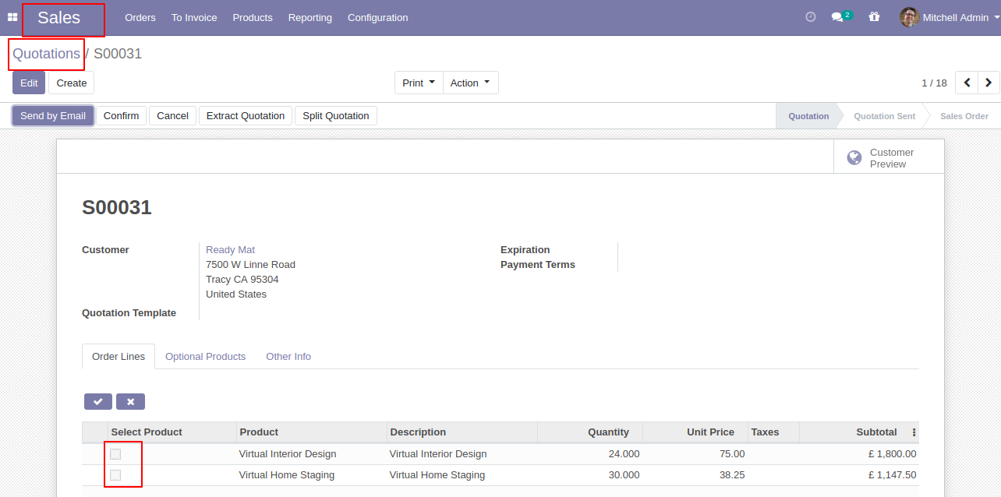
Task: Click United States address line
Action: click(236, 294)
